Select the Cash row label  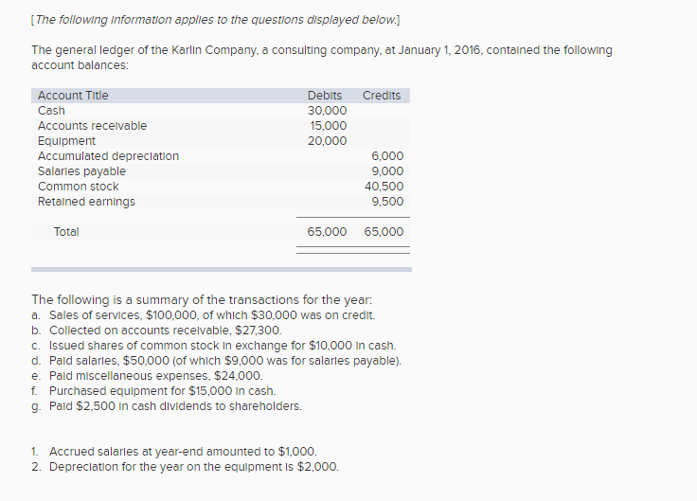[51, 111]
